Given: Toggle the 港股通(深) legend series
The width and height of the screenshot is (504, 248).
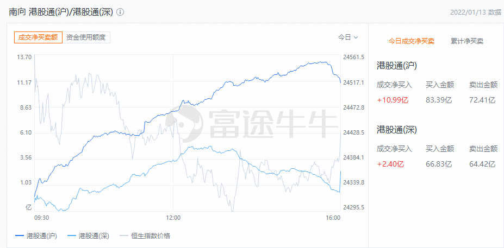Looking at the screenshot, I should point(94,236).
